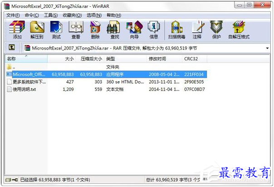Select the 更多系统软件下... file name
The height and width of the screenshot is (187, 274).
click(29, 82)
